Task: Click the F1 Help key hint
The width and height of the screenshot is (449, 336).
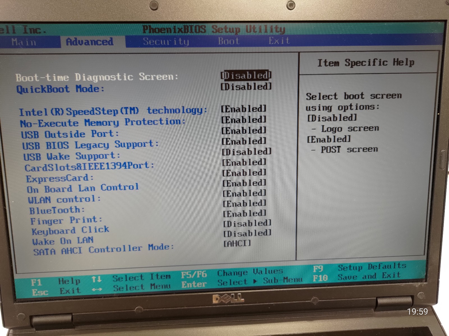Action: coord(56,281)
